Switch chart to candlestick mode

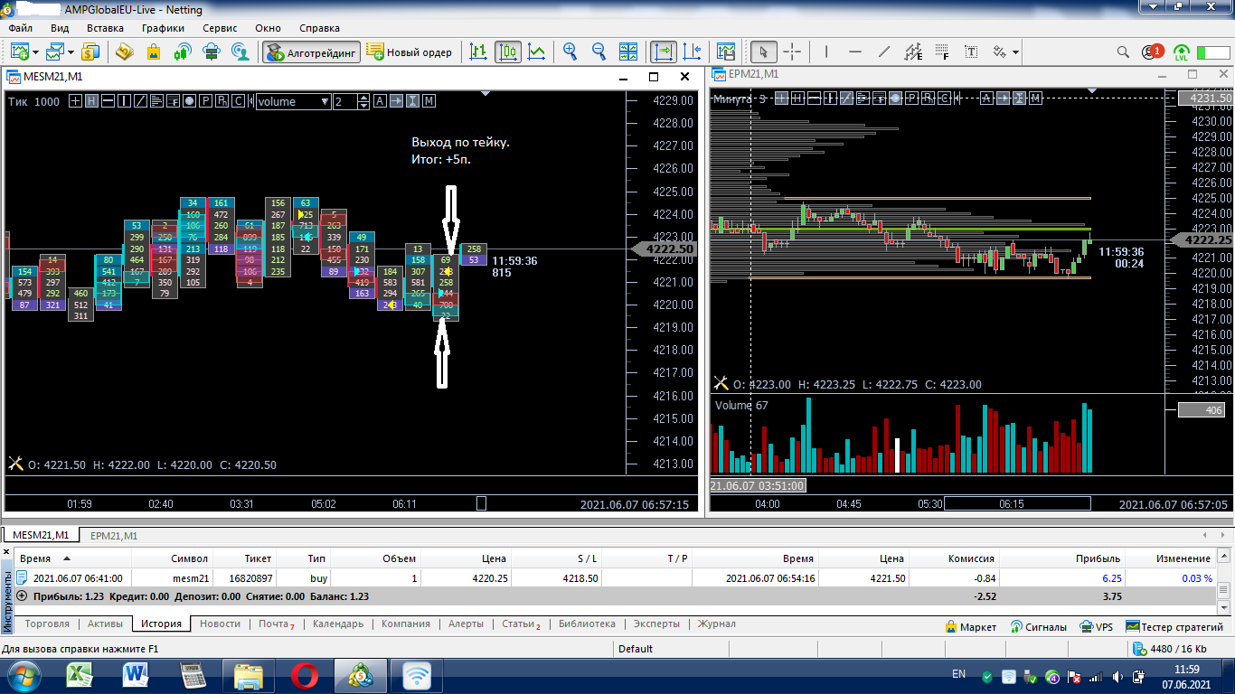[x=508, y=52]
